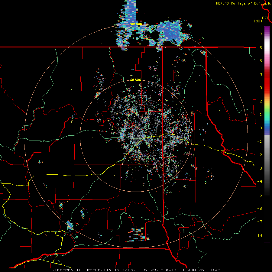Select the 4 dB scale label

coord(261,74)
